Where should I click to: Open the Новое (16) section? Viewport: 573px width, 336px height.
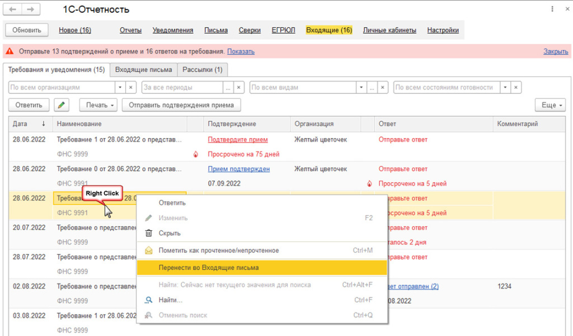click(75, 30)
